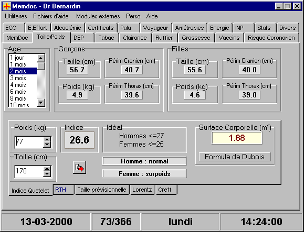Open the Utilitaires menu

tap(16, 16)
